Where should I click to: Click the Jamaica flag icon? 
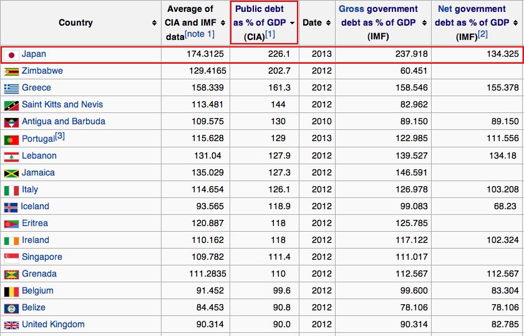click(11, 173)
